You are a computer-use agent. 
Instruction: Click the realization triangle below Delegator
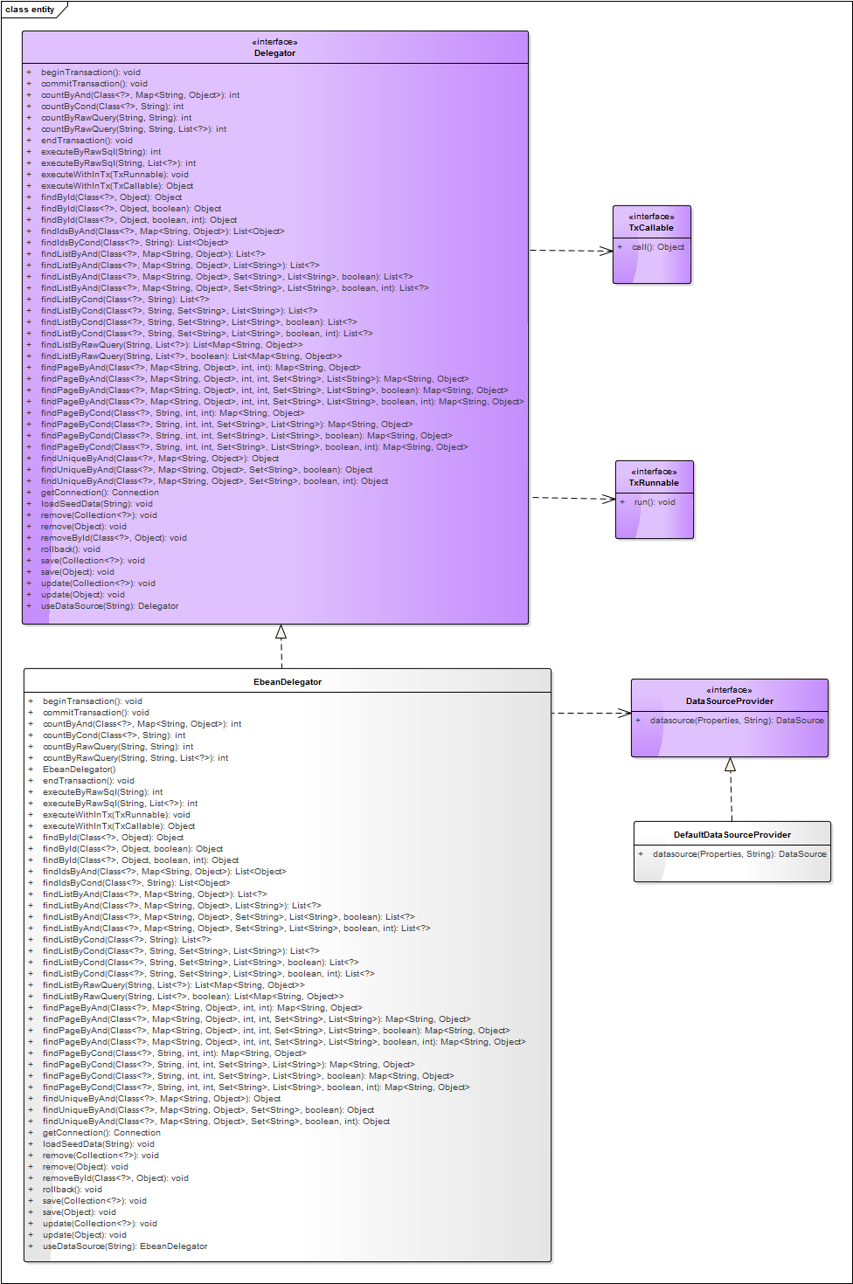[x=281, y=632]
